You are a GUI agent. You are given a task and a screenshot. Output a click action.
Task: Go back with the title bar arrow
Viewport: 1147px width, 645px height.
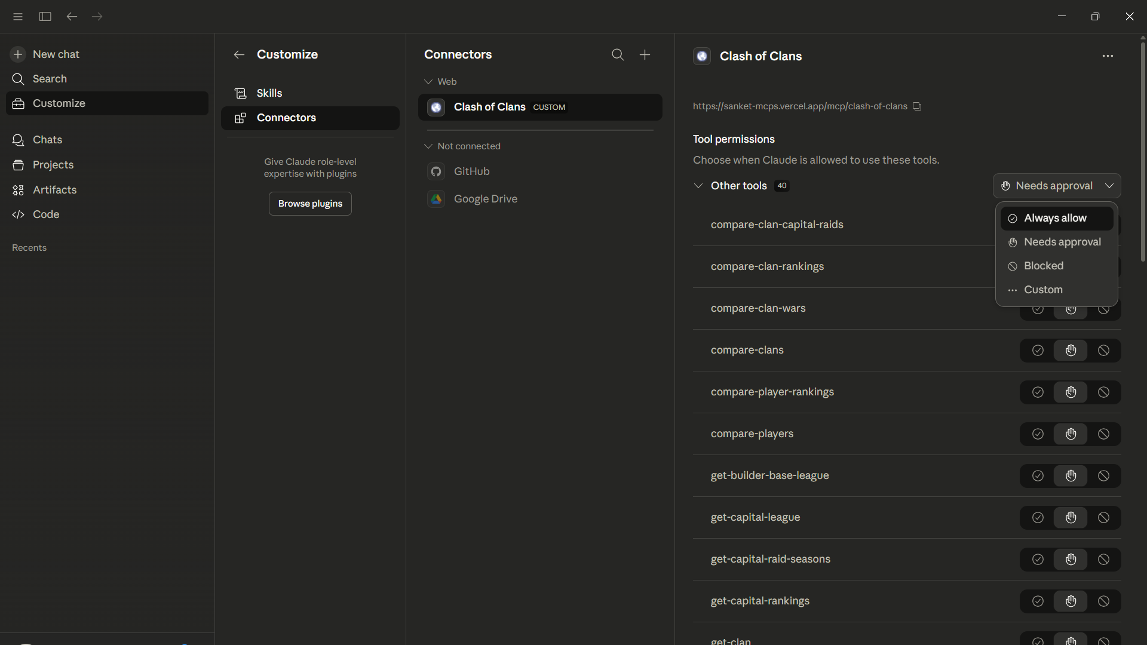pyautogui.click(x=72, y=17)
